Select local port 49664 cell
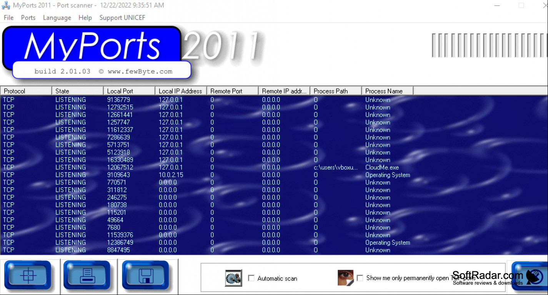 [115, 220]
